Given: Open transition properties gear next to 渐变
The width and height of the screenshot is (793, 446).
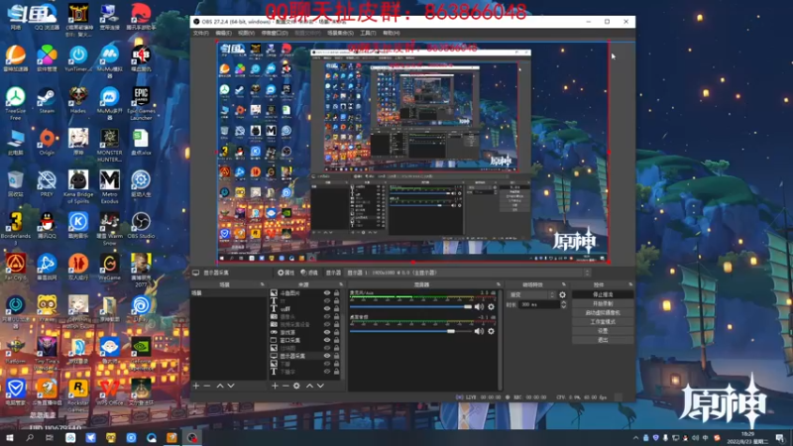Looking at the screenshot, I should coord(562,294).
